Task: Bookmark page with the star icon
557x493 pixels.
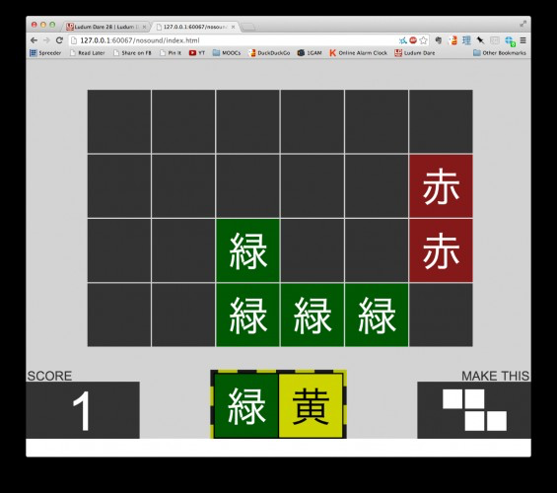Action: [x=423, y=40]
